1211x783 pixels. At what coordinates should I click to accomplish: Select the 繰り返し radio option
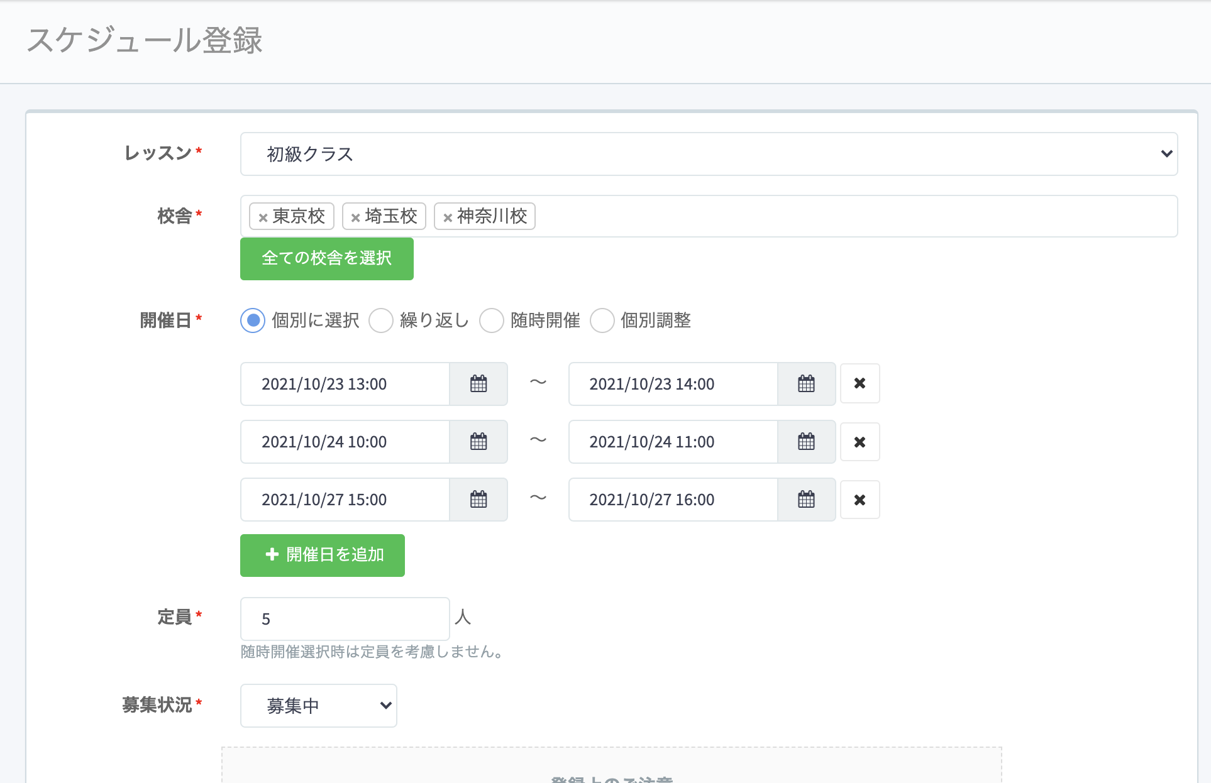coord(381,320)
